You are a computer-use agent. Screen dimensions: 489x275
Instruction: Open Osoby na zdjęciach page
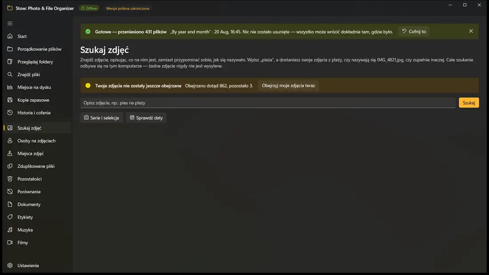click(x=37, y=141)
